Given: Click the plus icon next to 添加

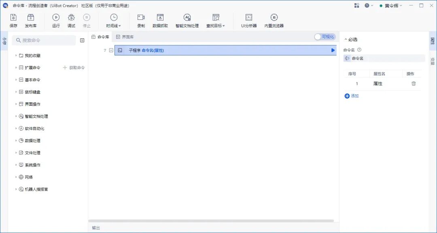Looking at the screenshot, I should 347,96.
